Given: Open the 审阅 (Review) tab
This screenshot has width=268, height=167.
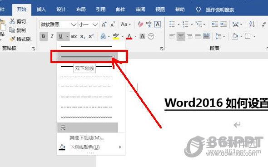Looking at the screenshot, I should [x=140, y=10].
